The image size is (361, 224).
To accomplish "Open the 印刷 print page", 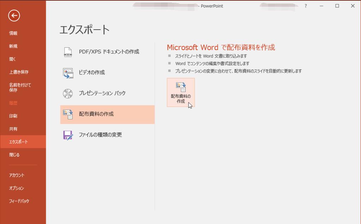I will [x=13, y=116].
